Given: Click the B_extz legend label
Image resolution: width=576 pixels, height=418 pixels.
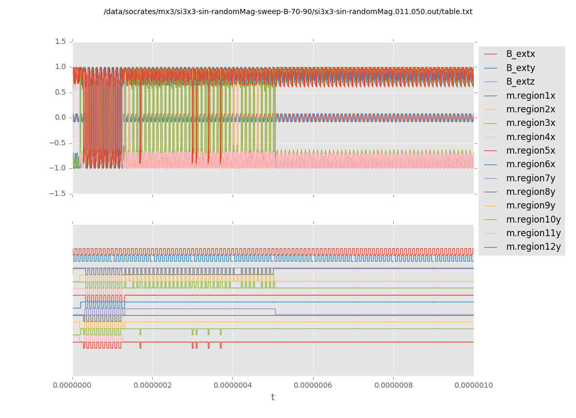Looking at the screenshot, I should [520, 82].
